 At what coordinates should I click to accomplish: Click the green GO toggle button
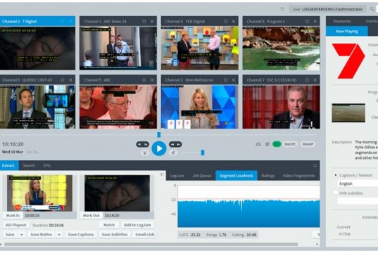tap(277, 144)
